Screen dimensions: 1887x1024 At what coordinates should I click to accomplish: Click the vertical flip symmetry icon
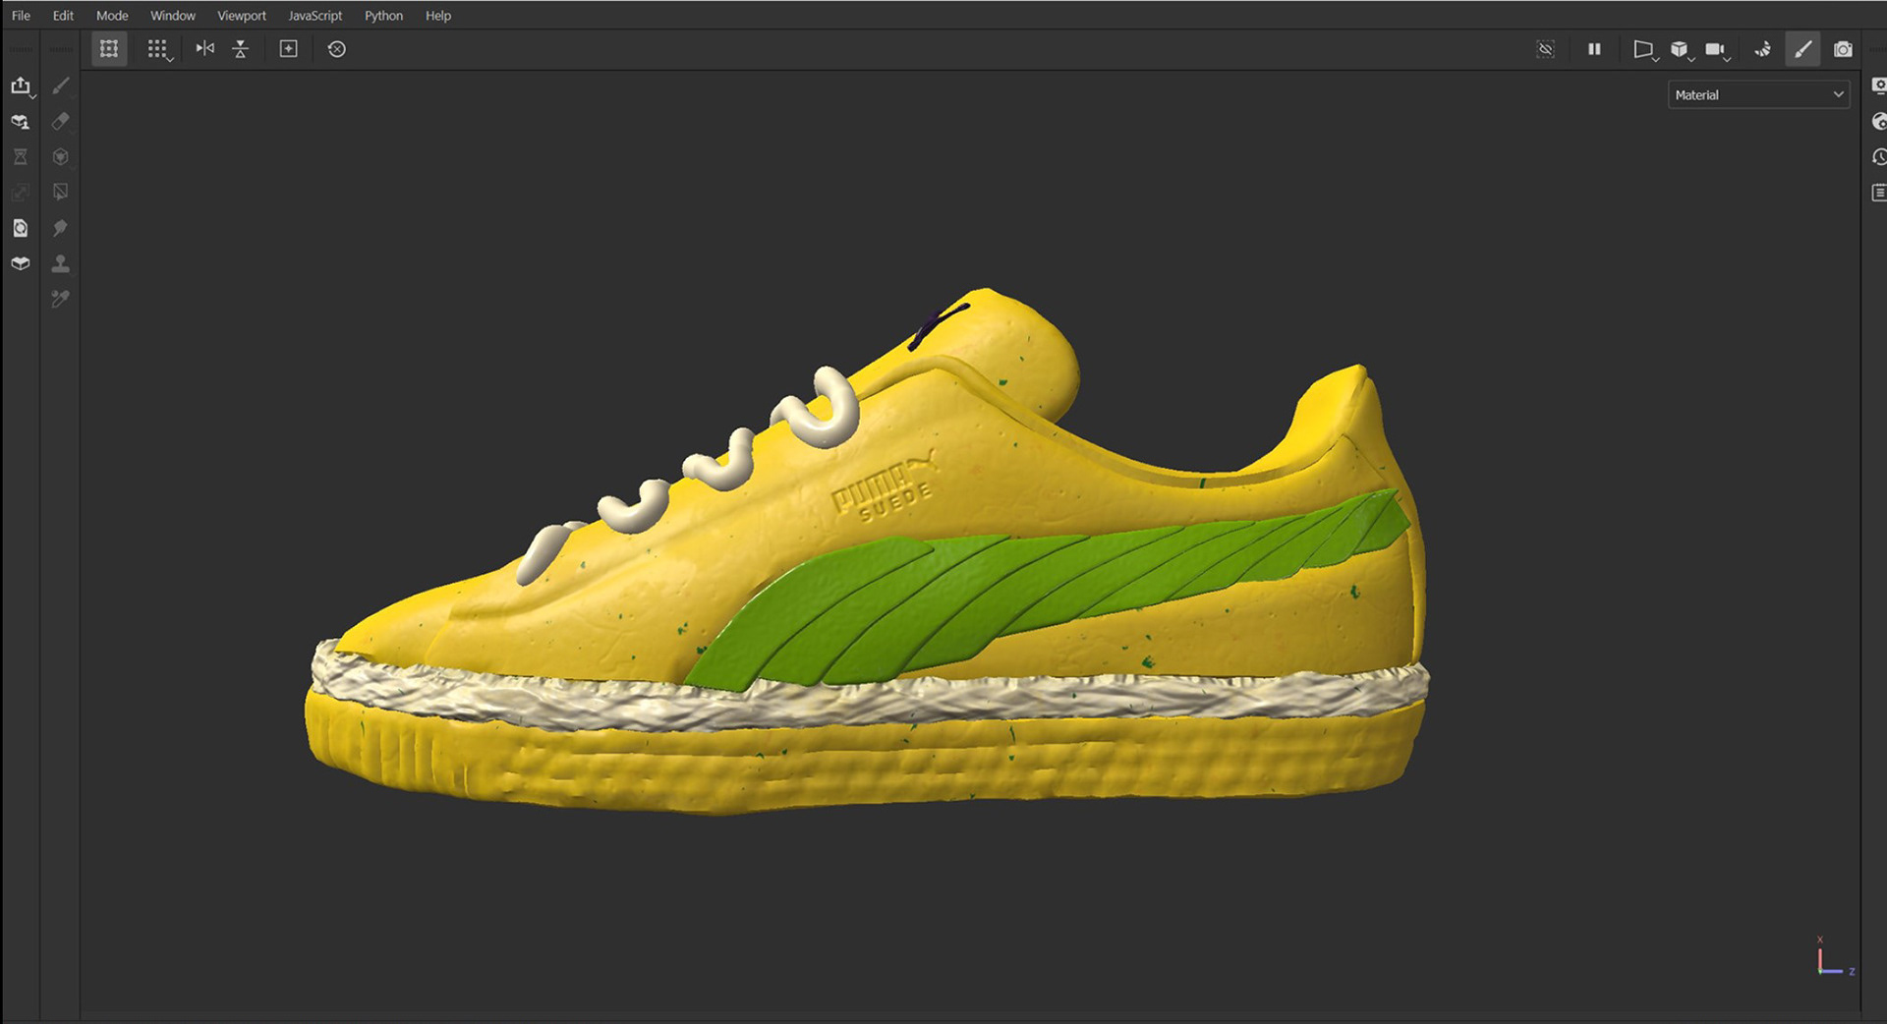[241, 49]
